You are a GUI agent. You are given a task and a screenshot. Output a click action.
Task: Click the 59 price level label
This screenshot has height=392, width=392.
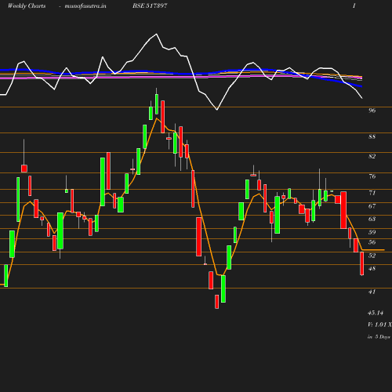[x=372, y=232]
